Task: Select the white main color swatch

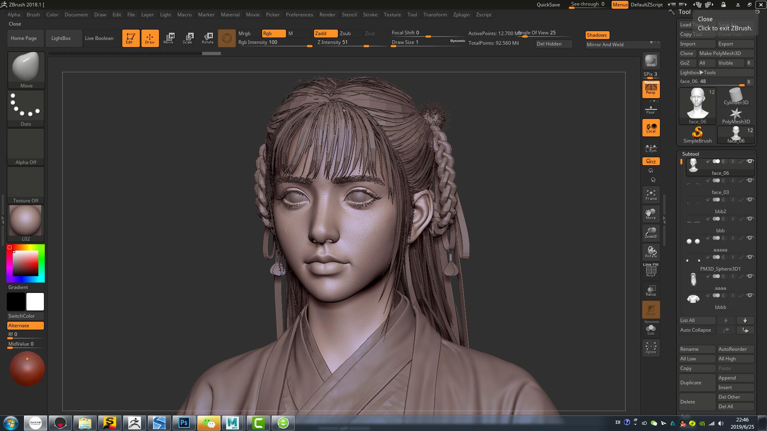Action: [35, 302]
